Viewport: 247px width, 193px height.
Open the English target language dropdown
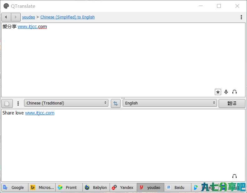click(x=170, y=103)
